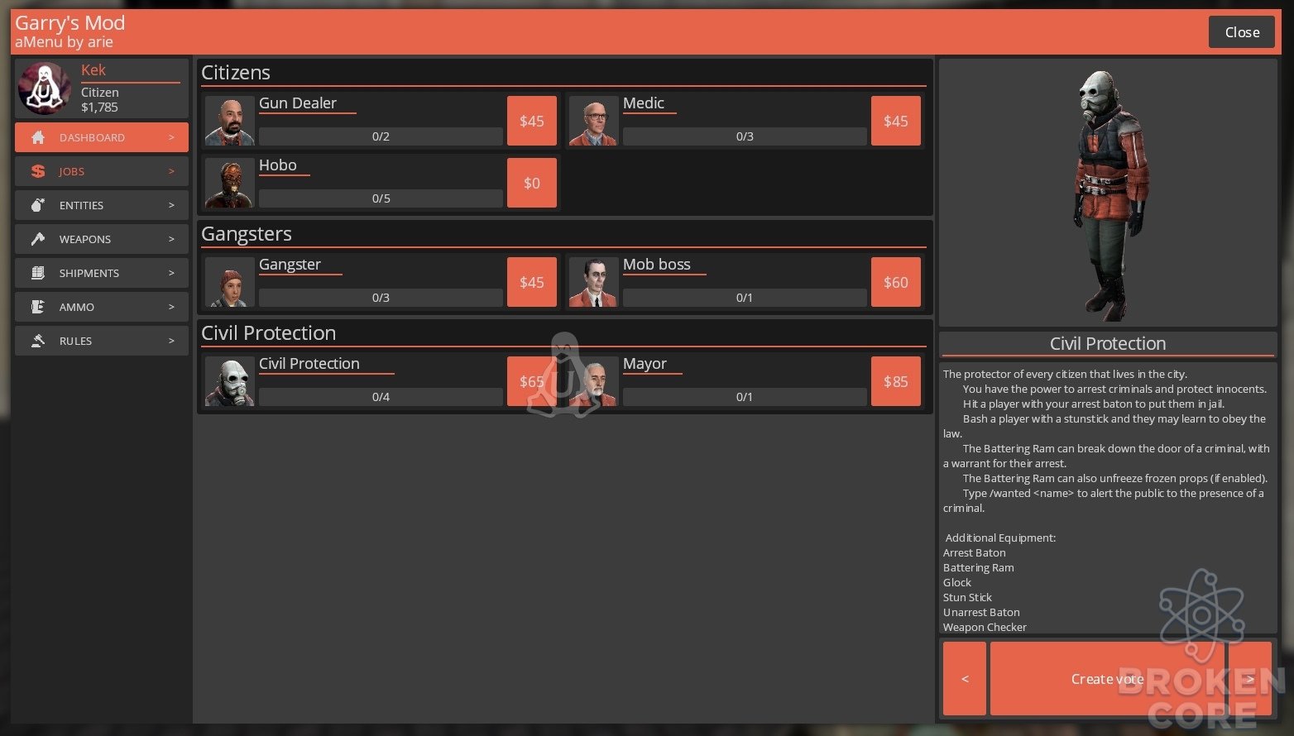Click the Create vote button
This screenshot has height=736, width=1294.
click(x=1107, y=679)
